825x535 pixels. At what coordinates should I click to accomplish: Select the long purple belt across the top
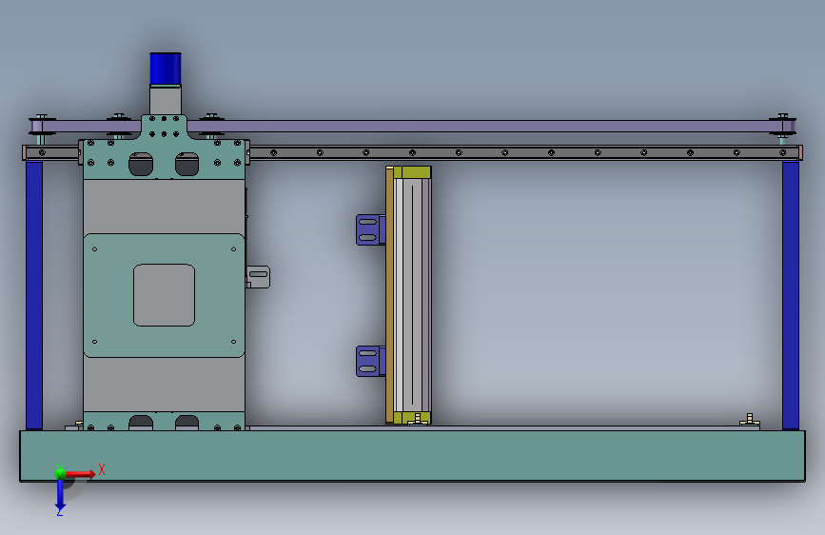(x=479, y=127)
